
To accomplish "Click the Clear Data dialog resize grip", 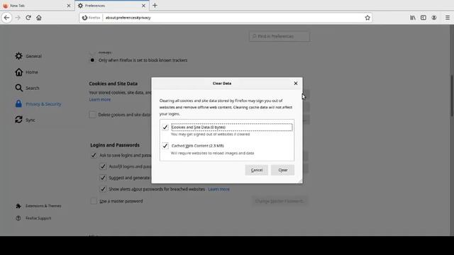I will coord(300,181).
